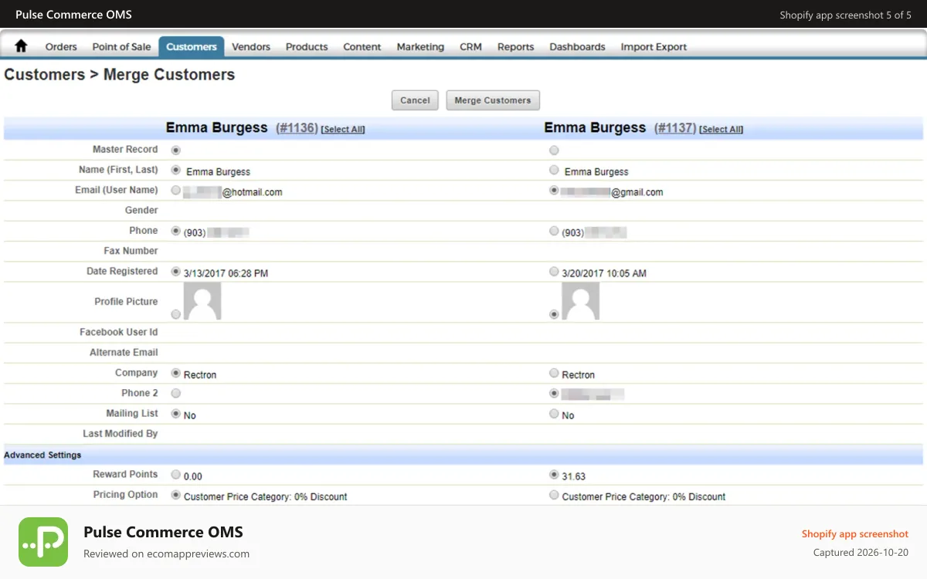Click Select All for customer #1136
The image size is (927, 579).
[343, 130]
